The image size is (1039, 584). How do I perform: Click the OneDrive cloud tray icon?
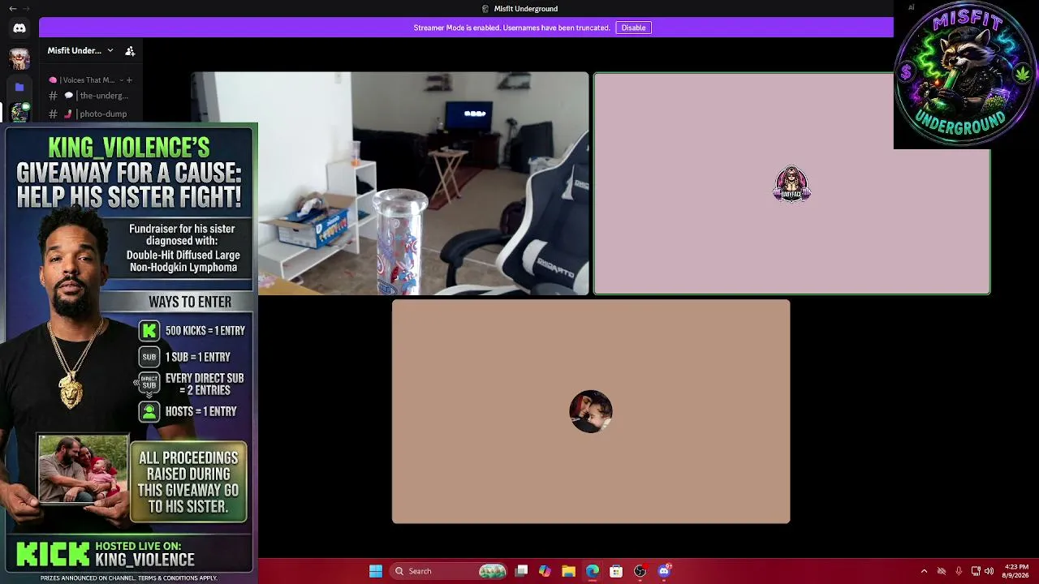click(x=942, y=571)
